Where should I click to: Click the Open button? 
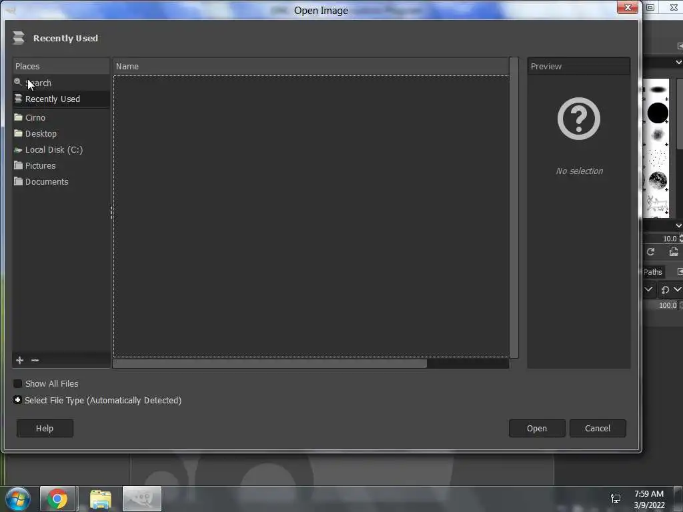537,429
